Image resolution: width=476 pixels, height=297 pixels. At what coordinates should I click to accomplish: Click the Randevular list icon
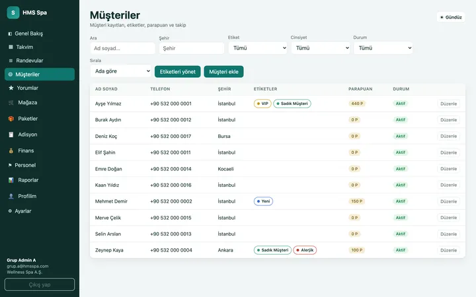(11, 61)
